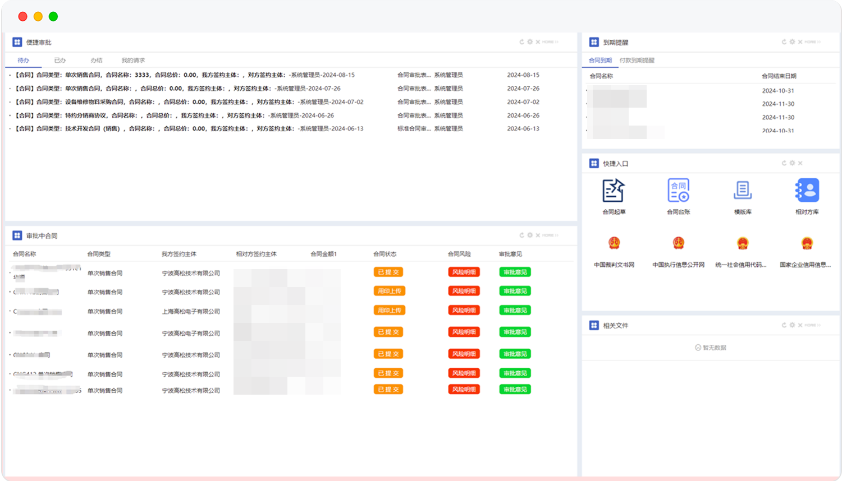
Task: Open settings gear of 到期提醒 panel
Action: click(x=792, y=42)
